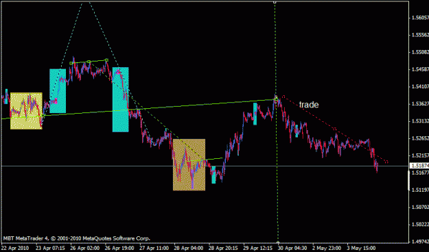Click the 30 Apr 04:30 time label

point(292,248)
